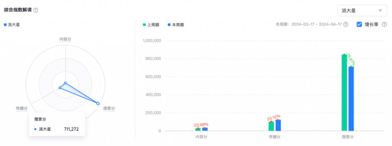Toggle 派大星 radar legend item
The height and width of the screenshot is (146, 392).
click(12, 25)
